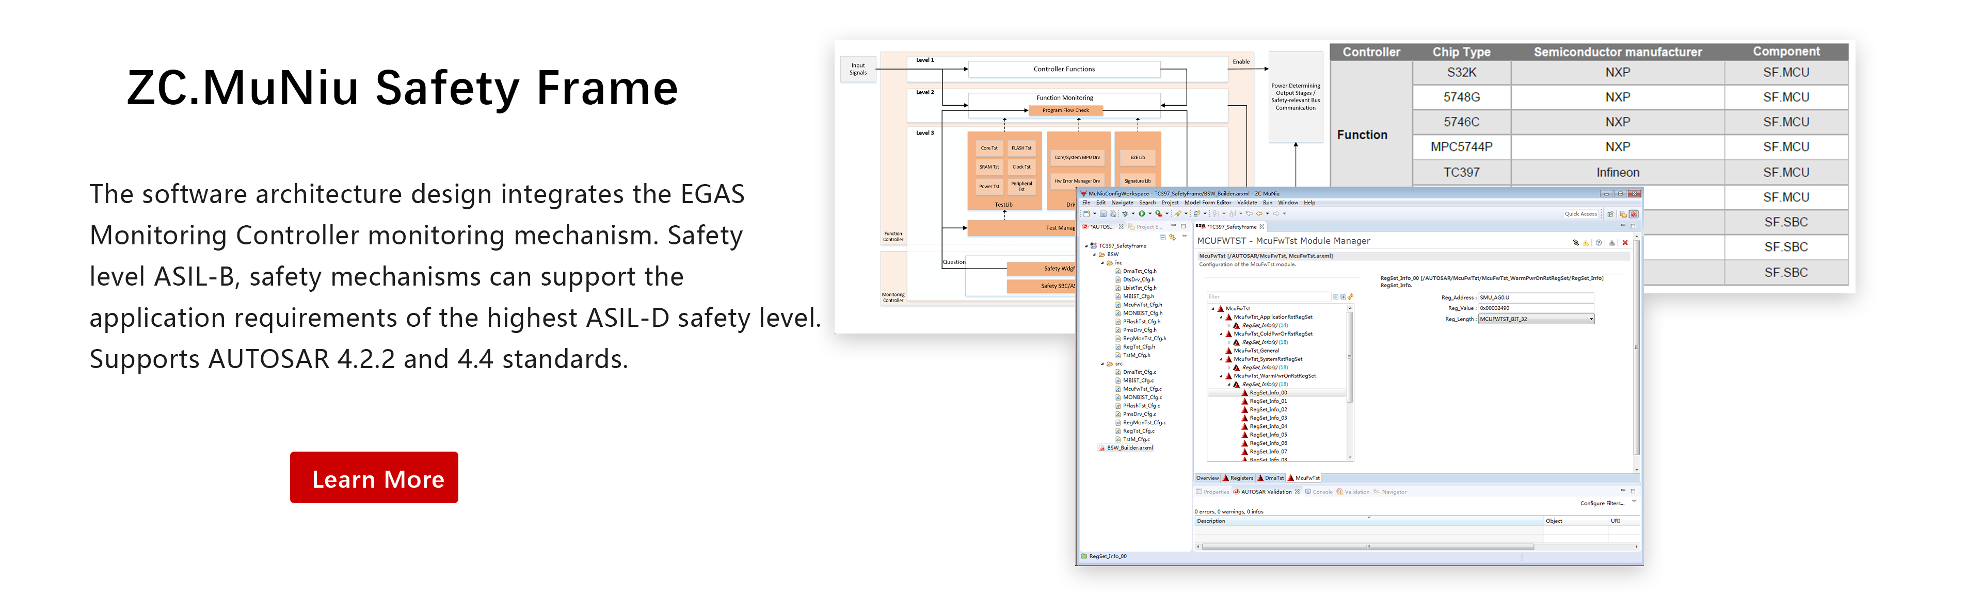Collapse McuFwTst_ApplicationRstRegSet node
This screenshot has width=1982, height=598.
1221,318
